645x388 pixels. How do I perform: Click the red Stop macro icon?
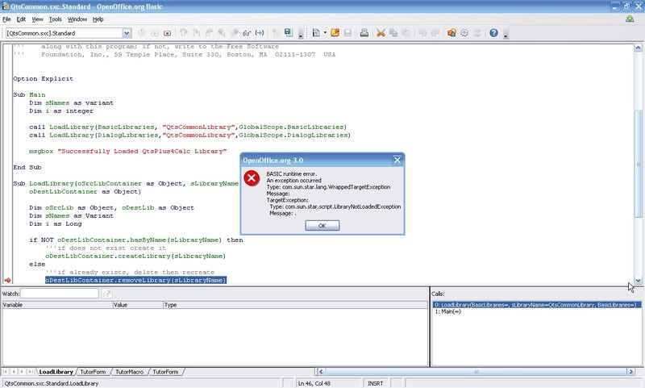point(167,33)
